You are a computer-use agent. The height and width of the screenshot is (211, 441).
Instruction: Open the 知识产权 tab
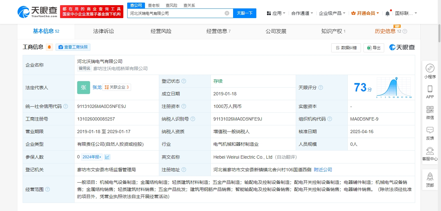(333, 31)
